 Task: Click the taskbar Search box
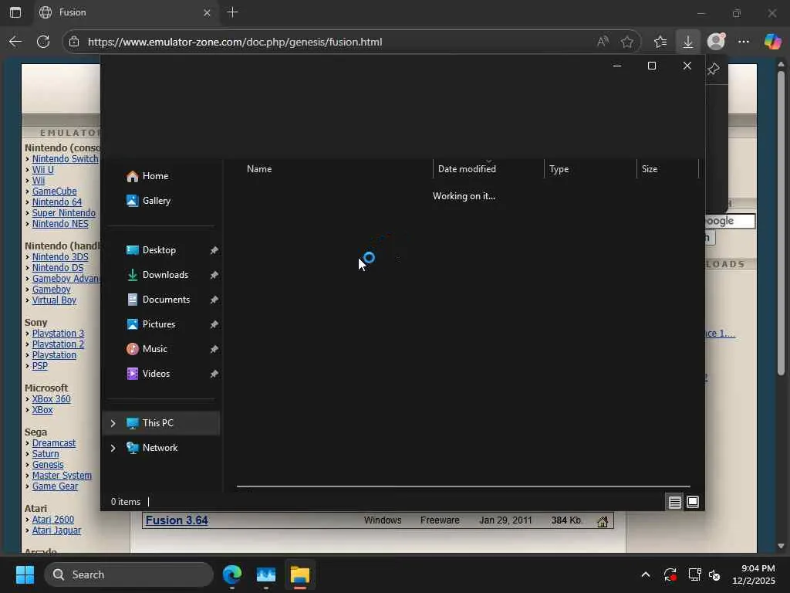pos(129,574)
